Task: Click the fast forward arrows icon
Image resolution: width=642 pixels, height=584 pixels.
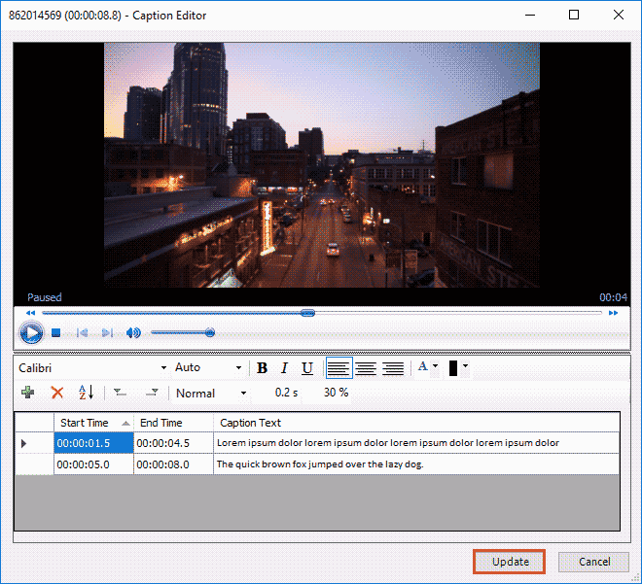Action: (613, 313)
